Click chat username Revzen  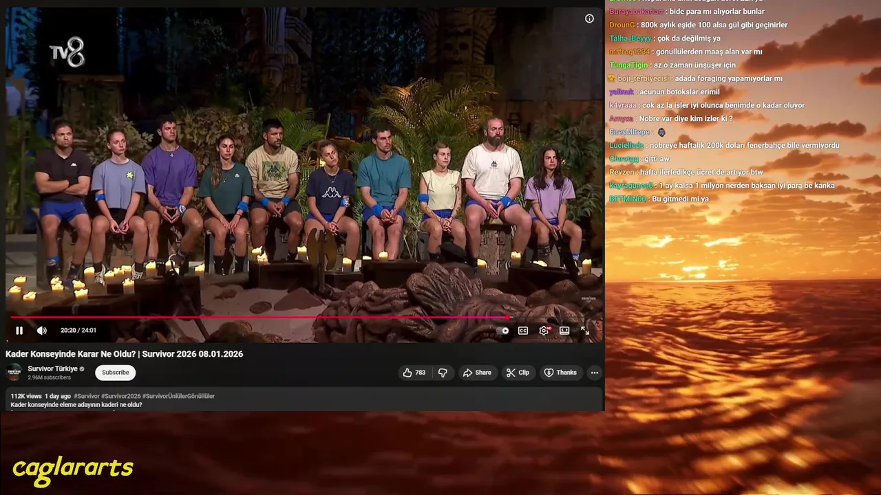(x=622, y=172)
